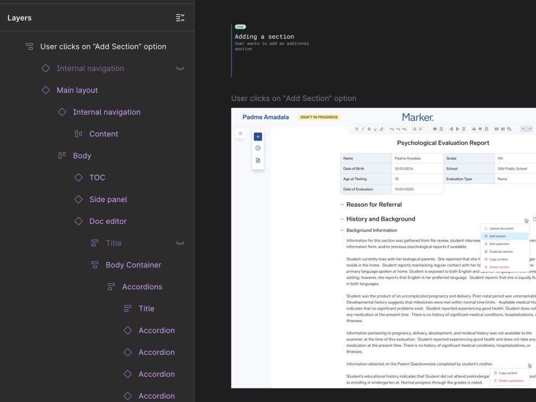Click the paint bucket cell fill icon
This screenshot has height=402, width=536.
[x=509, y=129]
